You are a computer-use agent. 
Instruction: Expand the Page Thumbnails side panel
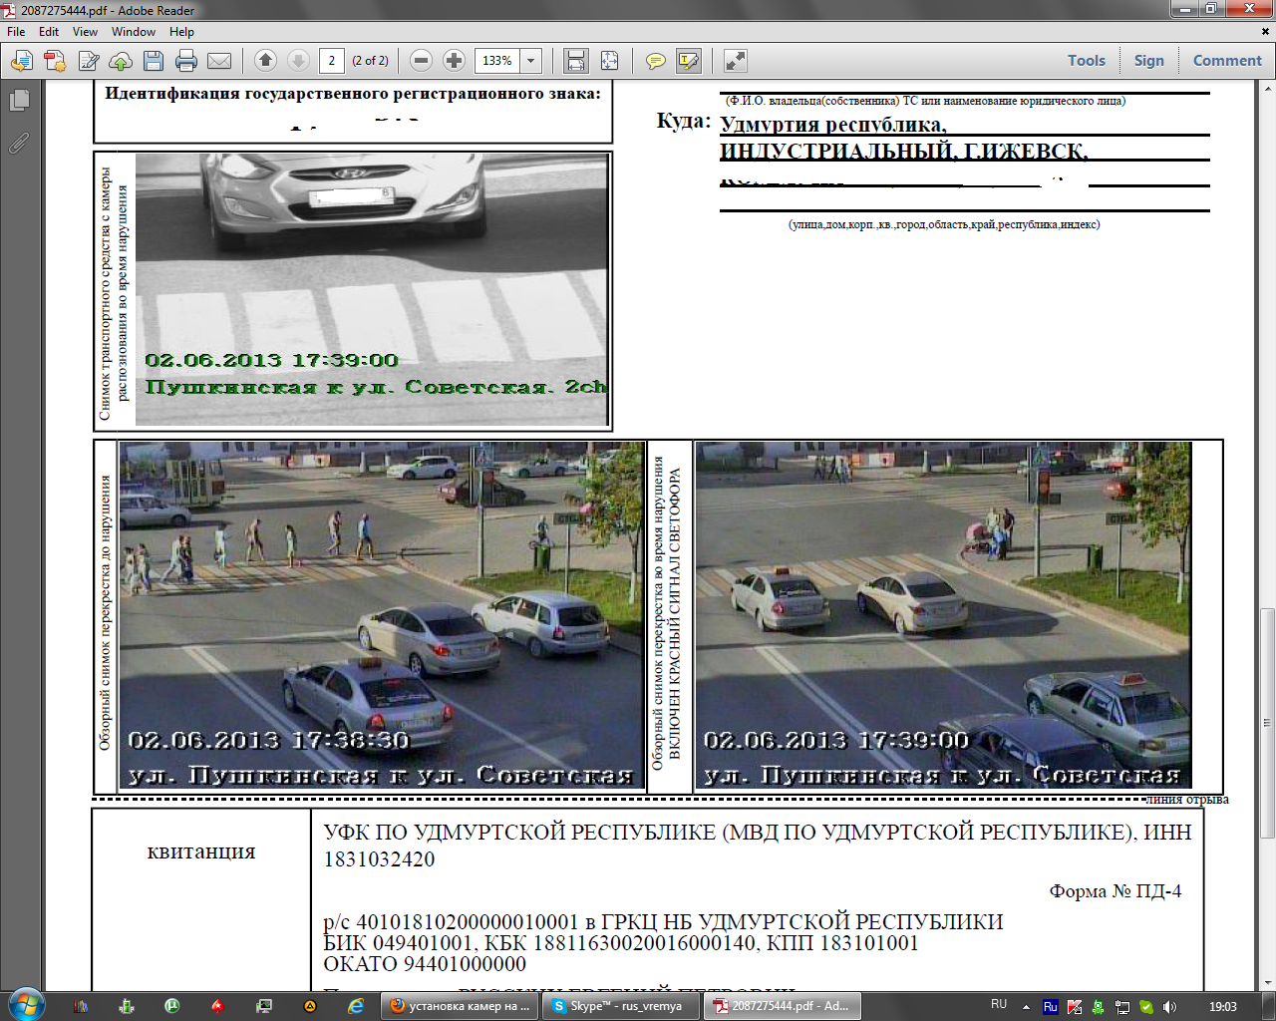pyautogui.click(x=19, y=101)
